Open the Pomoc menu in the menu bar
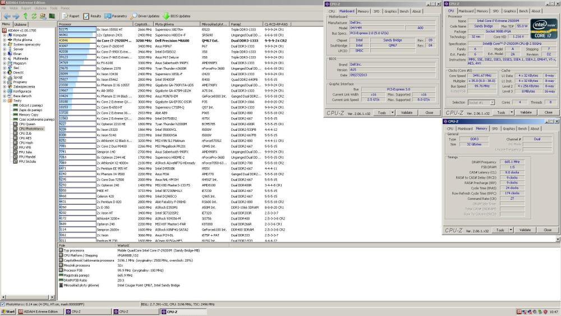The height and width of the screenshot is (316, 561). [65, 8]
